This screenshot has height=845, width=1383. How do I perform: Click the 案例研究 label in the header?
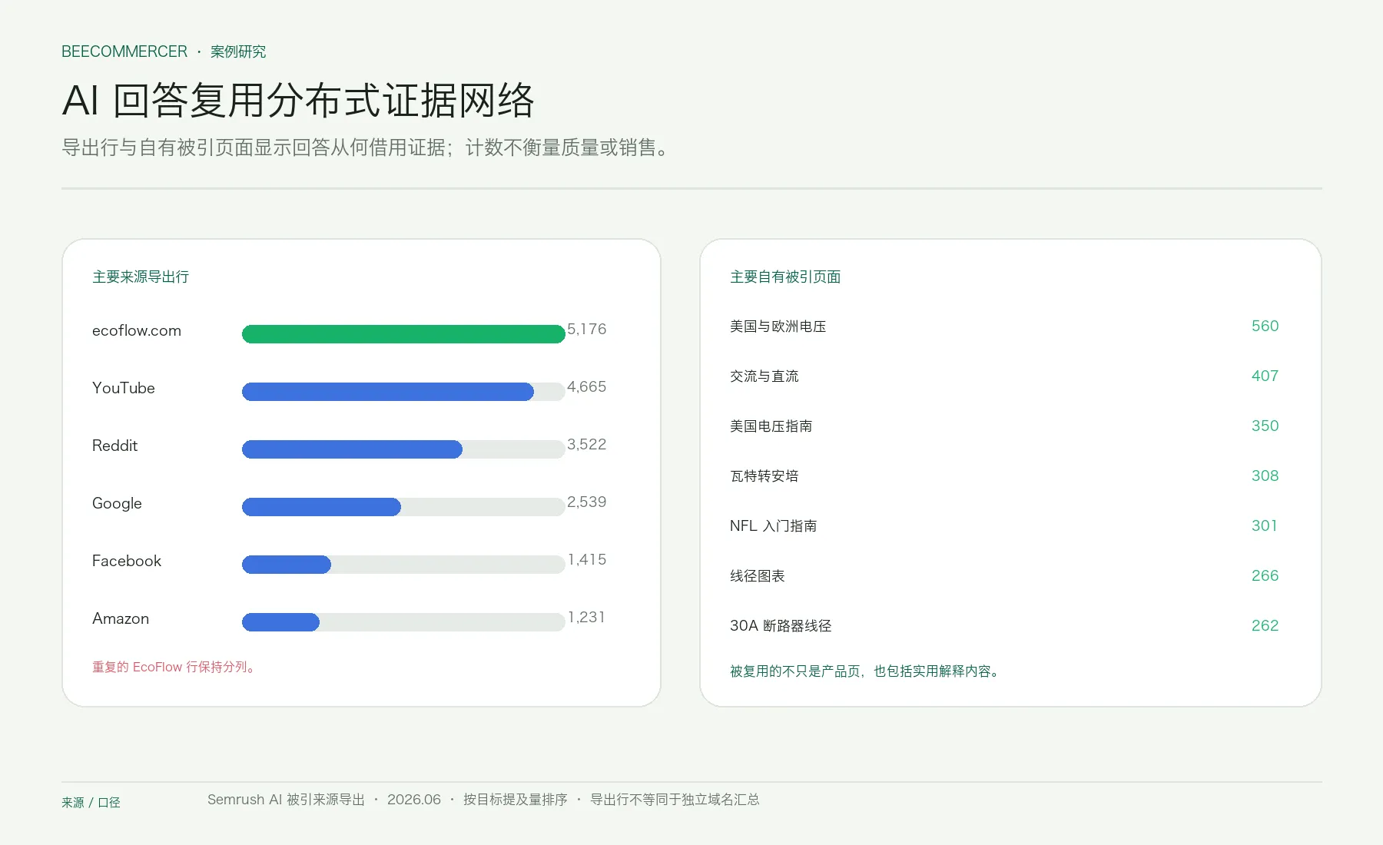[238, 51]
